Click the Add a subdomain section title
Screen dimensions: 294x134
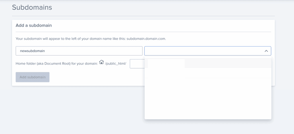[34, 25]
